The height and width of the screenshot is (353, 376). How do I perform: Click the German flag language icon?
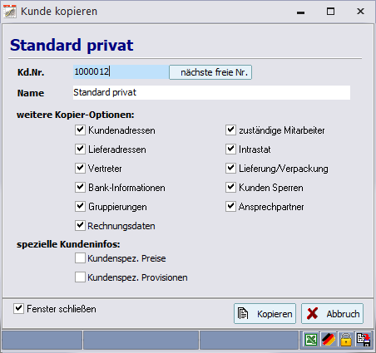click(328, 340)
